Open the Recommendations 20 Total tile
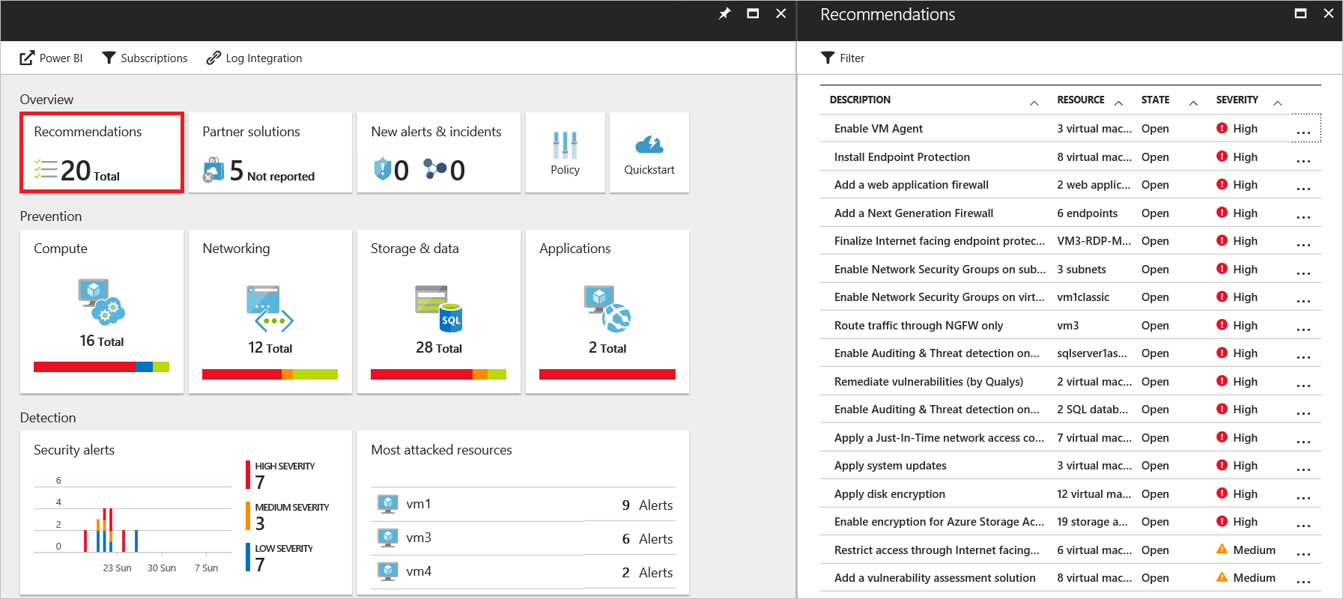The width and height of the screenshot is (1343, 599). click(101, 153)
